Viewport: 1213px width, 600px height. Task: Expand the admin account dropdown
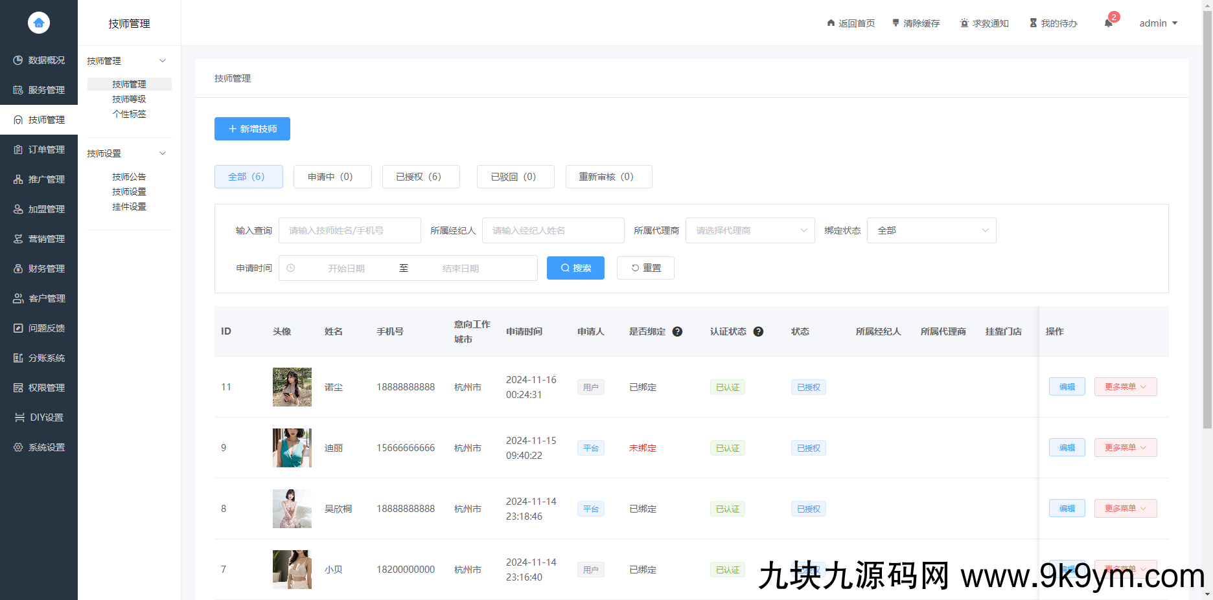tap(1159, 23)
